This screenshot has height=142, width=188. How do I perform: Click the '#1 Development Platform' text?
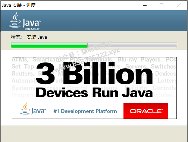[85, 111]
